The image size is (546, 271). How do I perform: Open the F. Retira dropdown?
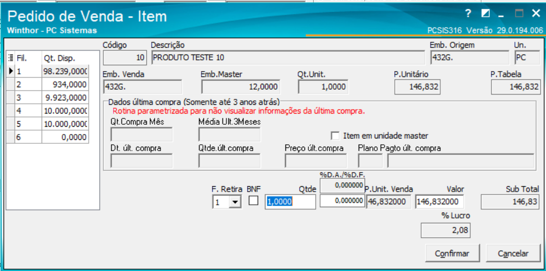[x=235, y=202]
